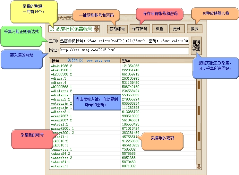The height and width of the screenshot is (175, 239).
Task: Click password 596742160
Action: pos(131,87)
